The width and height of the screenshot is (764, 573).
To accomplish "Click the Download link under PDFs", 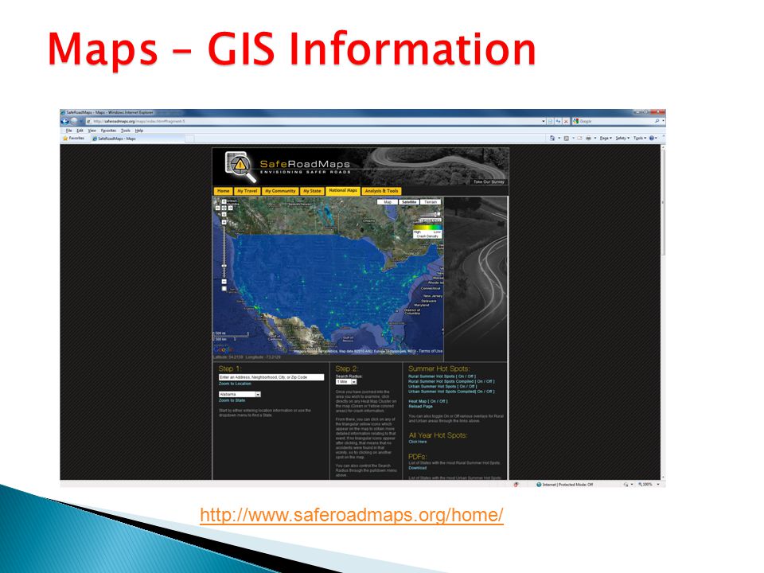I will pos(418,468).
